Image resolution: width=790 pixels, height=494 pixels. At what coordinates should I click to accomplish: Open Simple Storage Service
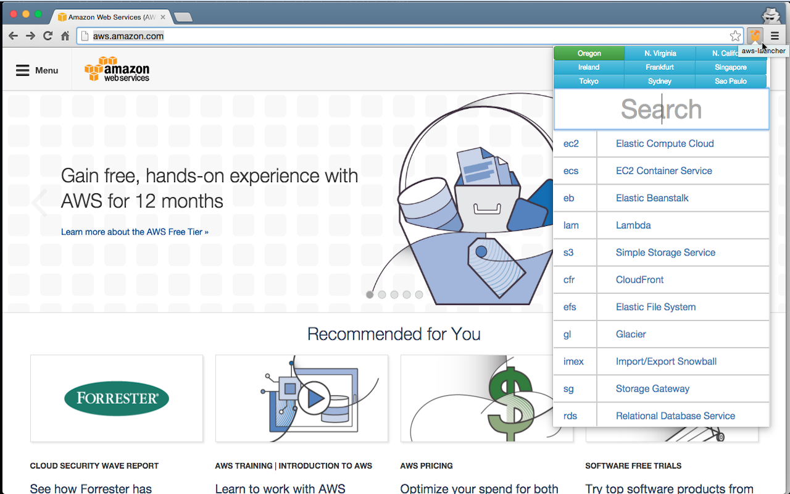click(683, 253)
